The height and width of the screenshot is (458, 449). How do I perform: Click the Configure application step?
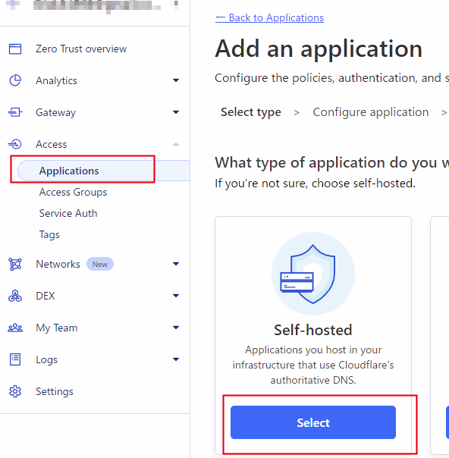click(371, 112)
